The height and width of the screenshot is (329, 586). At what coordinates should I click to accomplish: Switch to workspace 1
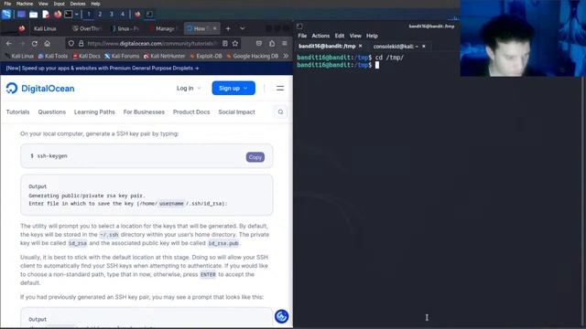(89, 15)
